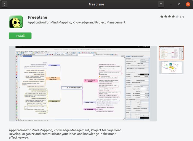The width and height of the screenshot is (193, 141).
Task: Open the hamburger menu in header bar
Action: click(x=161, y=4)
